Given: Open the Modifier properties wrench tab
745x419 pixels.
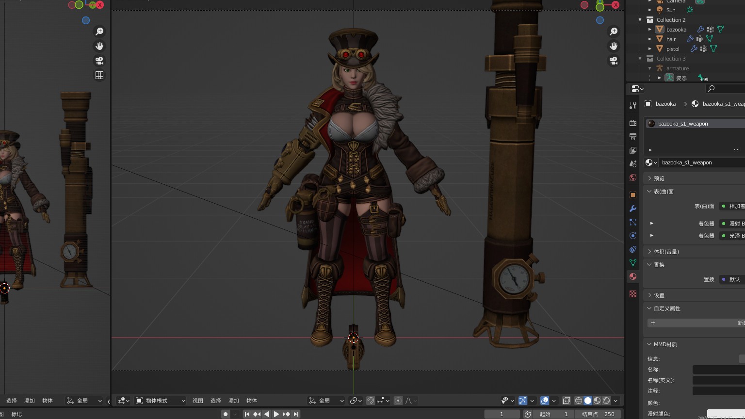Looking at the screenshot, I should point(633,209).
